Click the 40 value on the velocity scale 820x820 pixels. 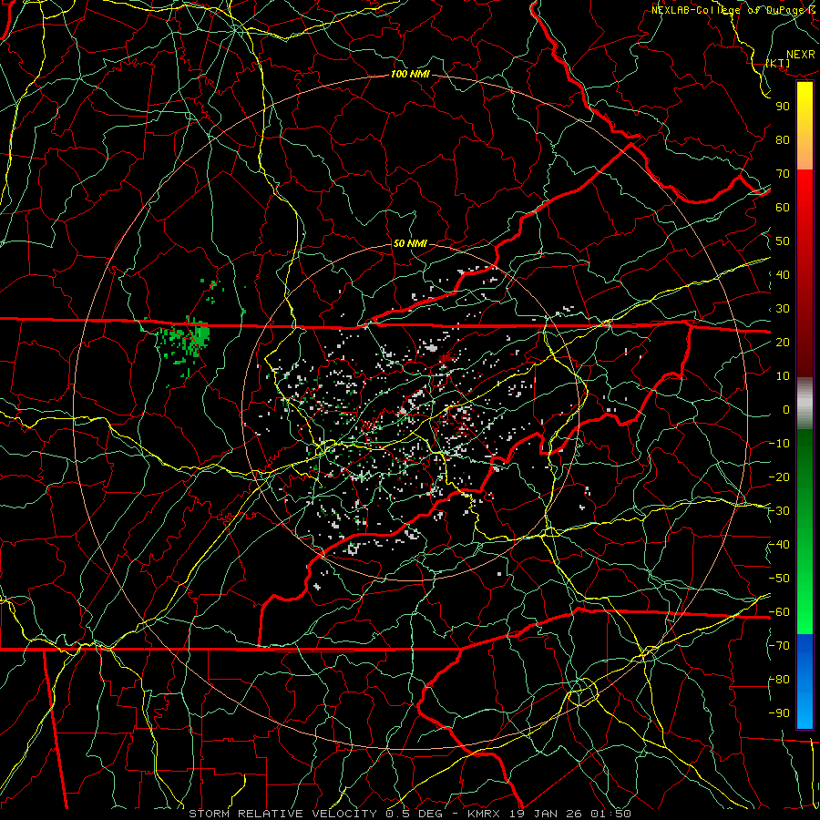(x=783, y=275)
